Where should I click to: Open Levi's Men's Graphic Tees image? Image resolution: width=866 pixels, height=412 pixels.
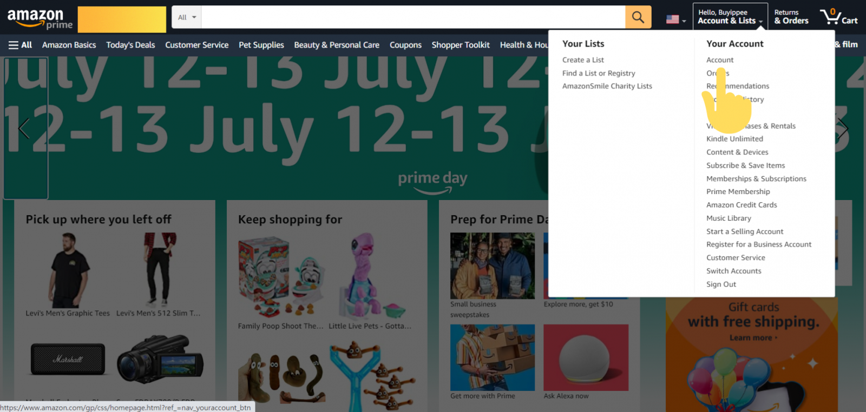[68, 270]
